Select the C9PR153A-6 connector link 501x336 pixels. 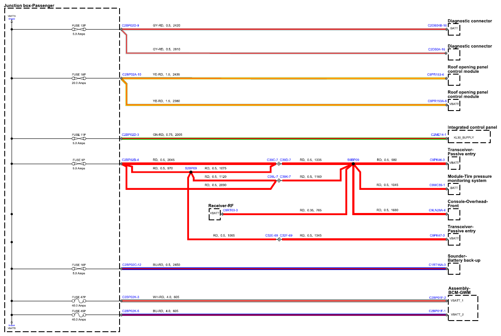coord(437,101)
